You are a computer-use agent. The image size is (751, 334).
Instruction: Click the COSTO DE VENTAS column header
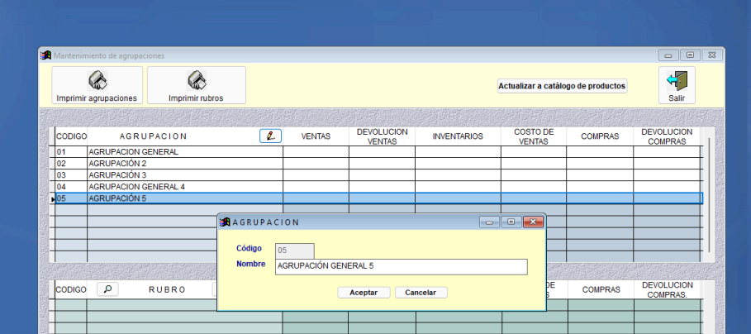534,136
